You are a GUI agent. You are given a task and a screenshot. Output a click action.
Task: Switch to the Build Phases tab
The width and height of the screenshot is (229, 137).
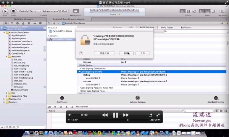click(x=167, y=27)
